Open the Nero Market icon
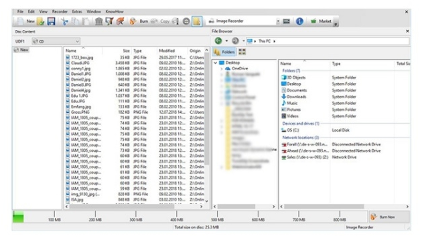 click(314, 21)
